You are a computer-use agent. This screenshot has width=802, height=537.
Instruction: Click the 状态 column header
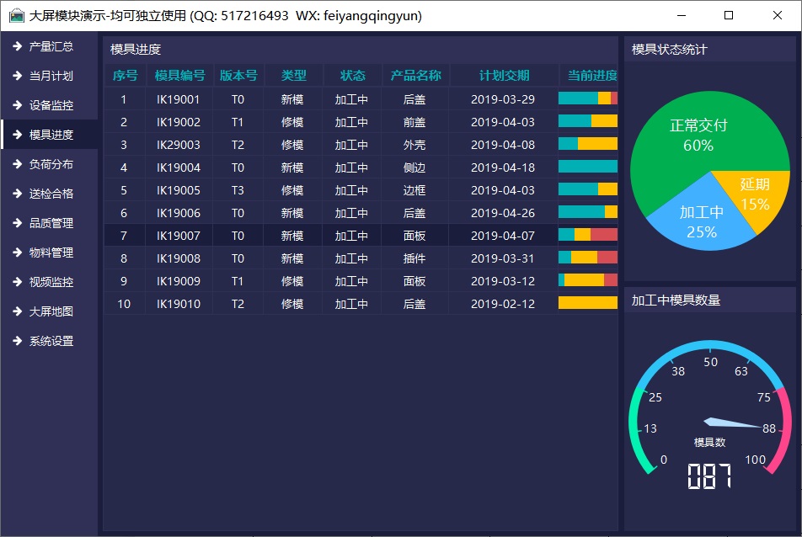[352, 76]
